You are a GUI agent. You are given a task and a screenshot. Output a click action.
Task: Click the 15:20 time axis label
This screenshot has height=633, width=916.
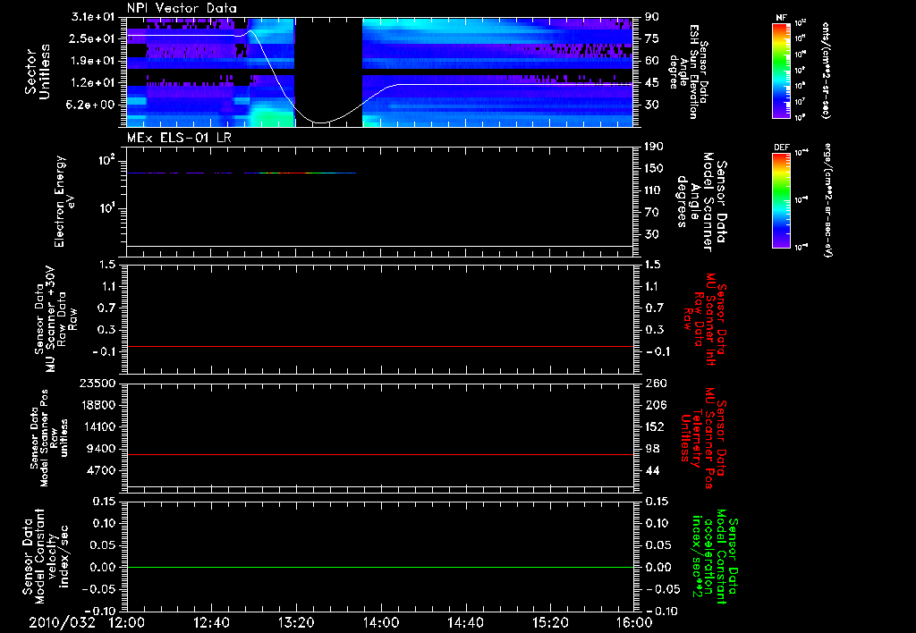(x=550, y=622)
